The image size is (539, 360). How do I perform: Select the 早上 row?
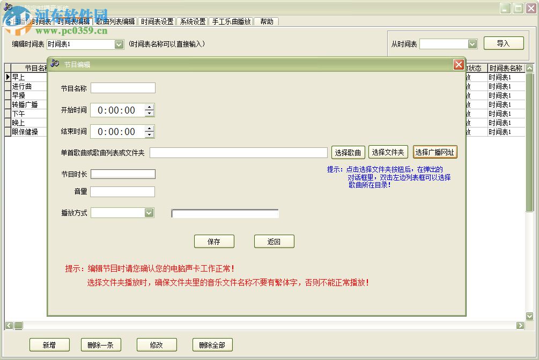click(x=29, y=77)
